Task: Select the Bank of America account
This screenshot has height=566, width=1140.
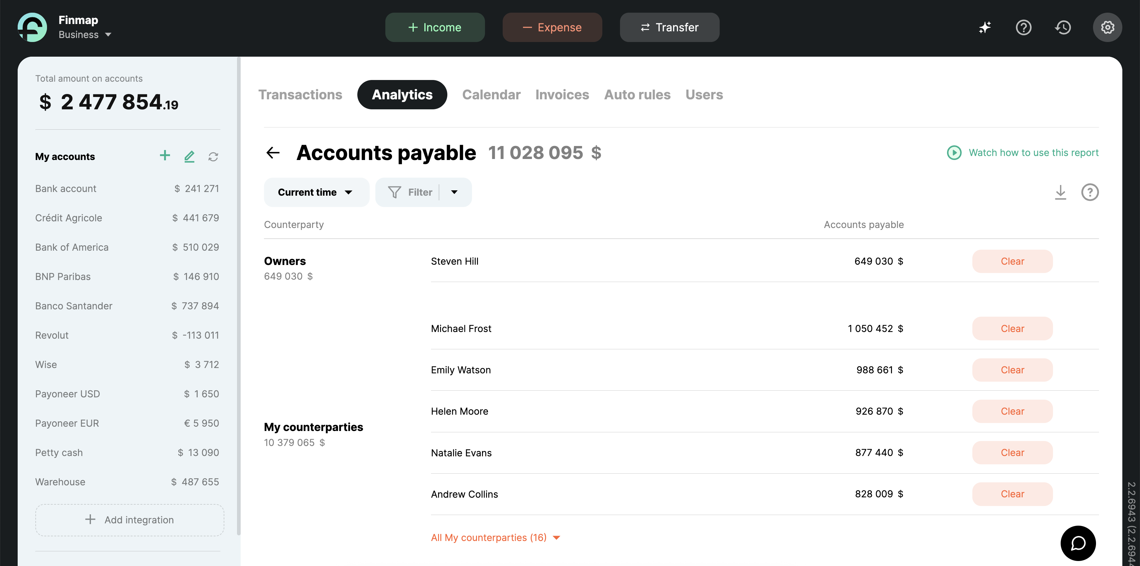Action: click(x=127, y=247)
